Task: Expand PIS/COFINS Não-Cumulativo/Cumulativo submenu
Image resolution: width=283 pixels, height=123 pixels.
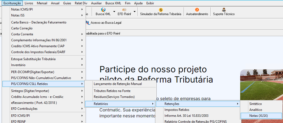Action: point(44,78)
